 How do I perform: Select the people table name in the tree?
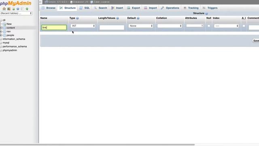[10, 35]
